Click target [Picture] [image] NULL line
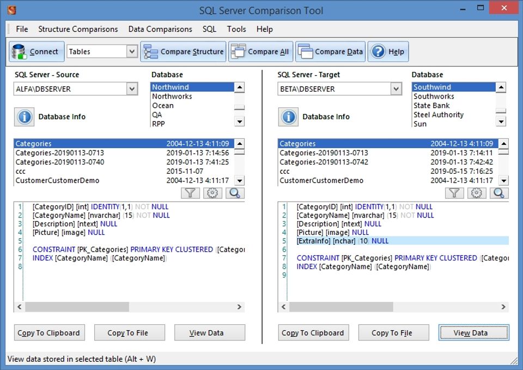 point(332,232)
